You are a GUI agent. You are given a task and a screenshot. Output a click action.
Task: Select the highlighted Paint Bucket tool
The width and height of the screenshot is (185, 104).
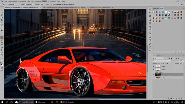point(2,38)
